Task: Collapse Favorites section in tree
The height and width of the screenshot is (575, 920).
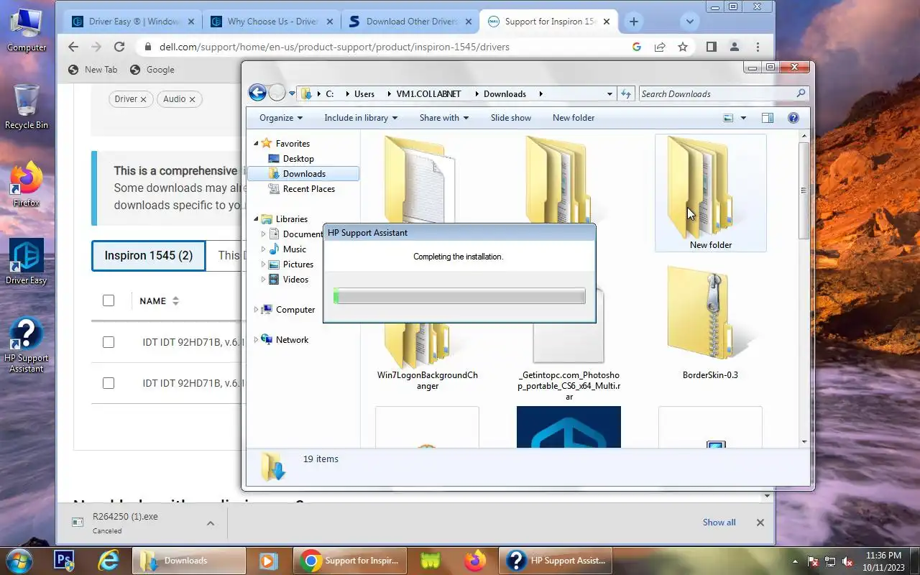Action: coord(257,144)
